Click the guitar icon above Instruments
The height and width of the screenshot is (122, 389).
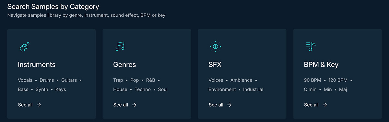[25, 47]
